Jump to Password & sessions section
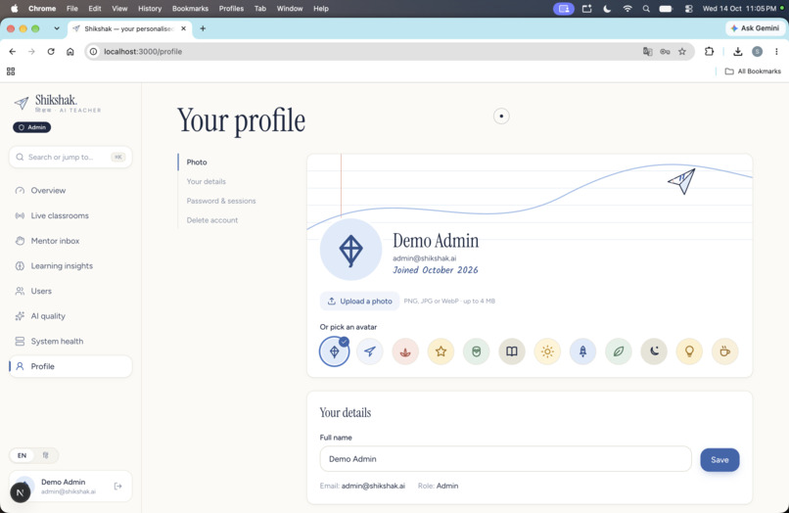This screenshot has height=513, width=789. pos(221,201)
